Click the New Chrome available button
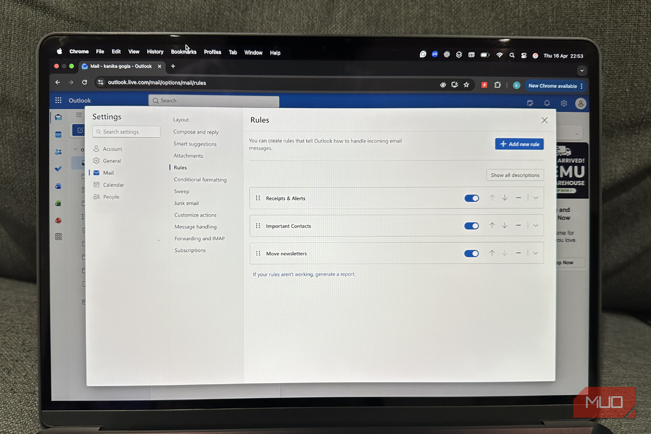Viewport: 651px width, 434px height. 552,86
